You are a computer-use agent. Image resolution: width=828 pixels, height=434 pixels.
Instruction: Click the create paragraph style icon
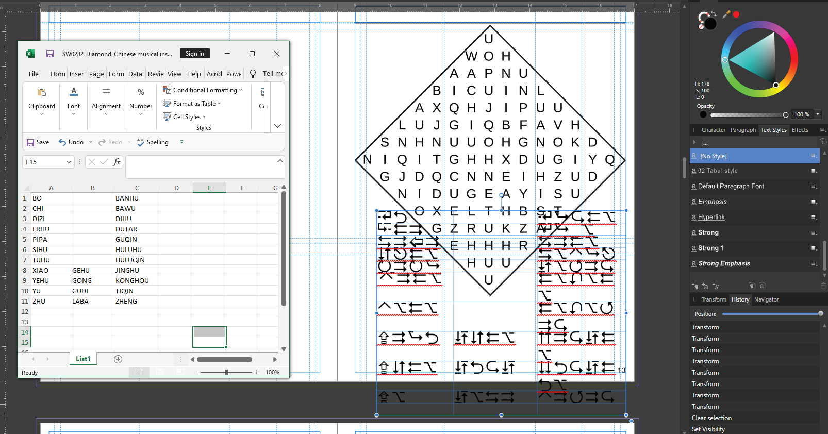[695, 286]
